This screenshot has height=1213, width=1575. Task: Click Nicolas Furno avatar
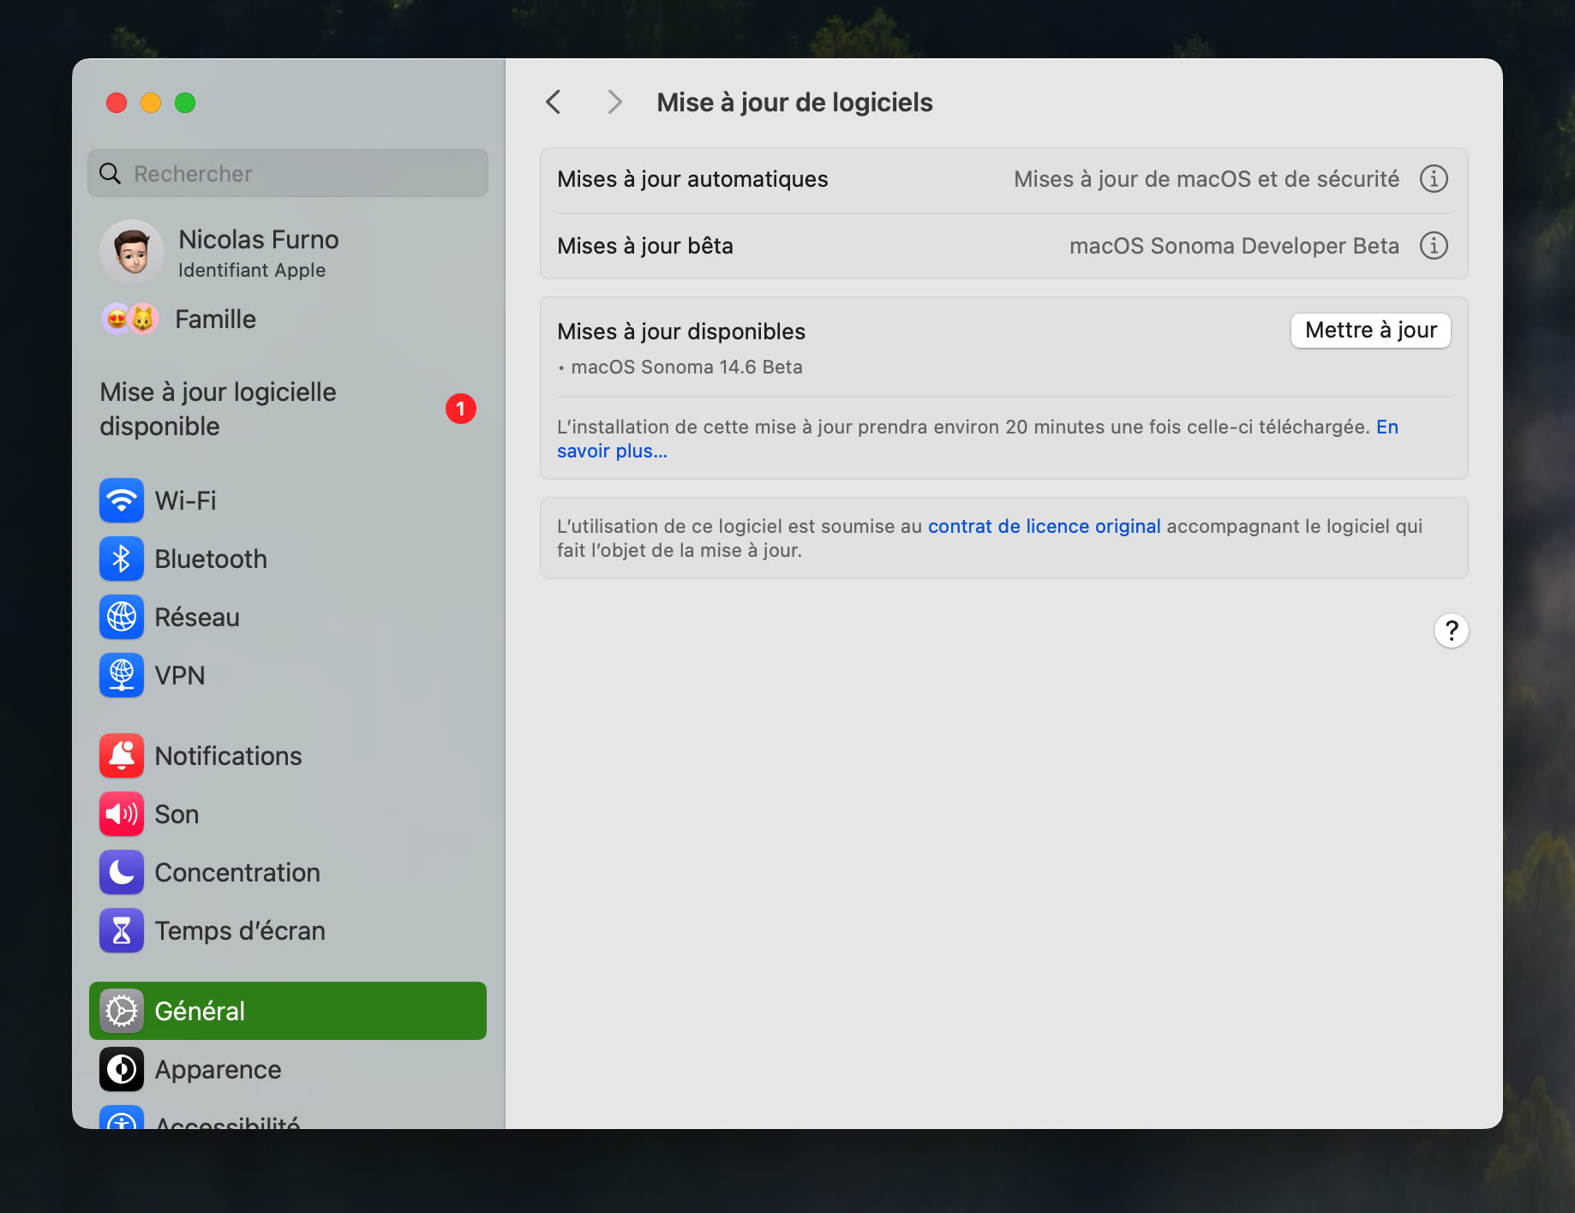click(132, 252)
